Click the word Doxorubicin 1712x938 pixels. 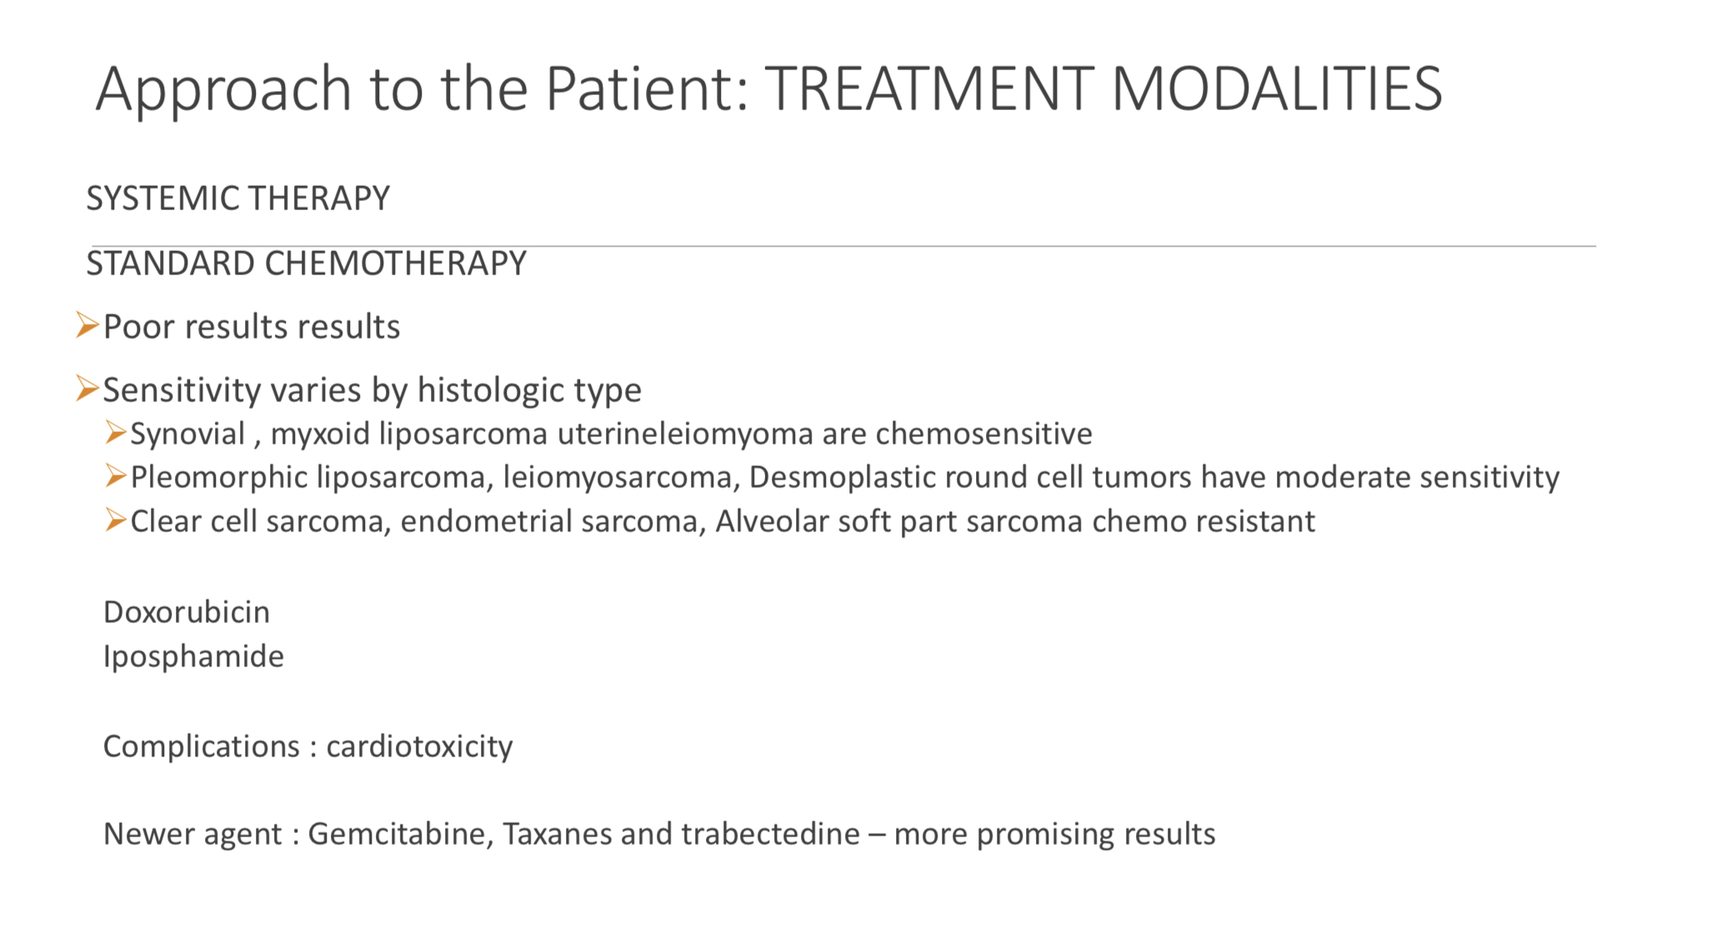pos(187,612)
